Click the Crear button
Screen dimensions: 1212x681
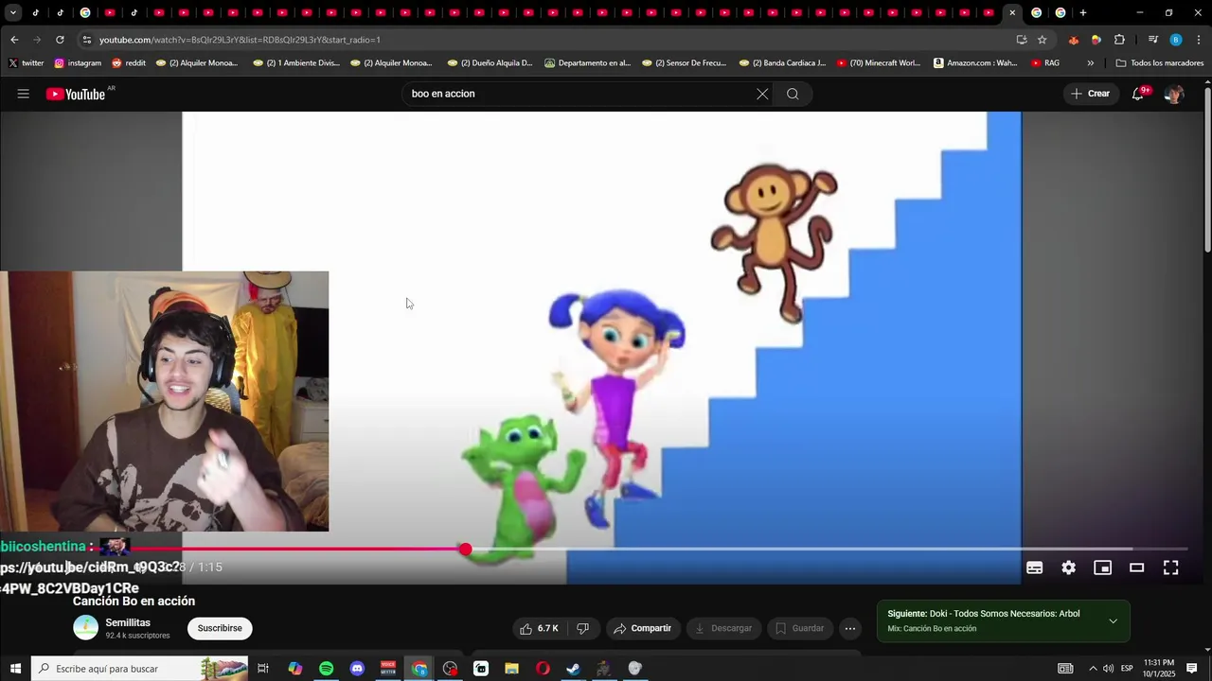click(x=1090, y=94)
